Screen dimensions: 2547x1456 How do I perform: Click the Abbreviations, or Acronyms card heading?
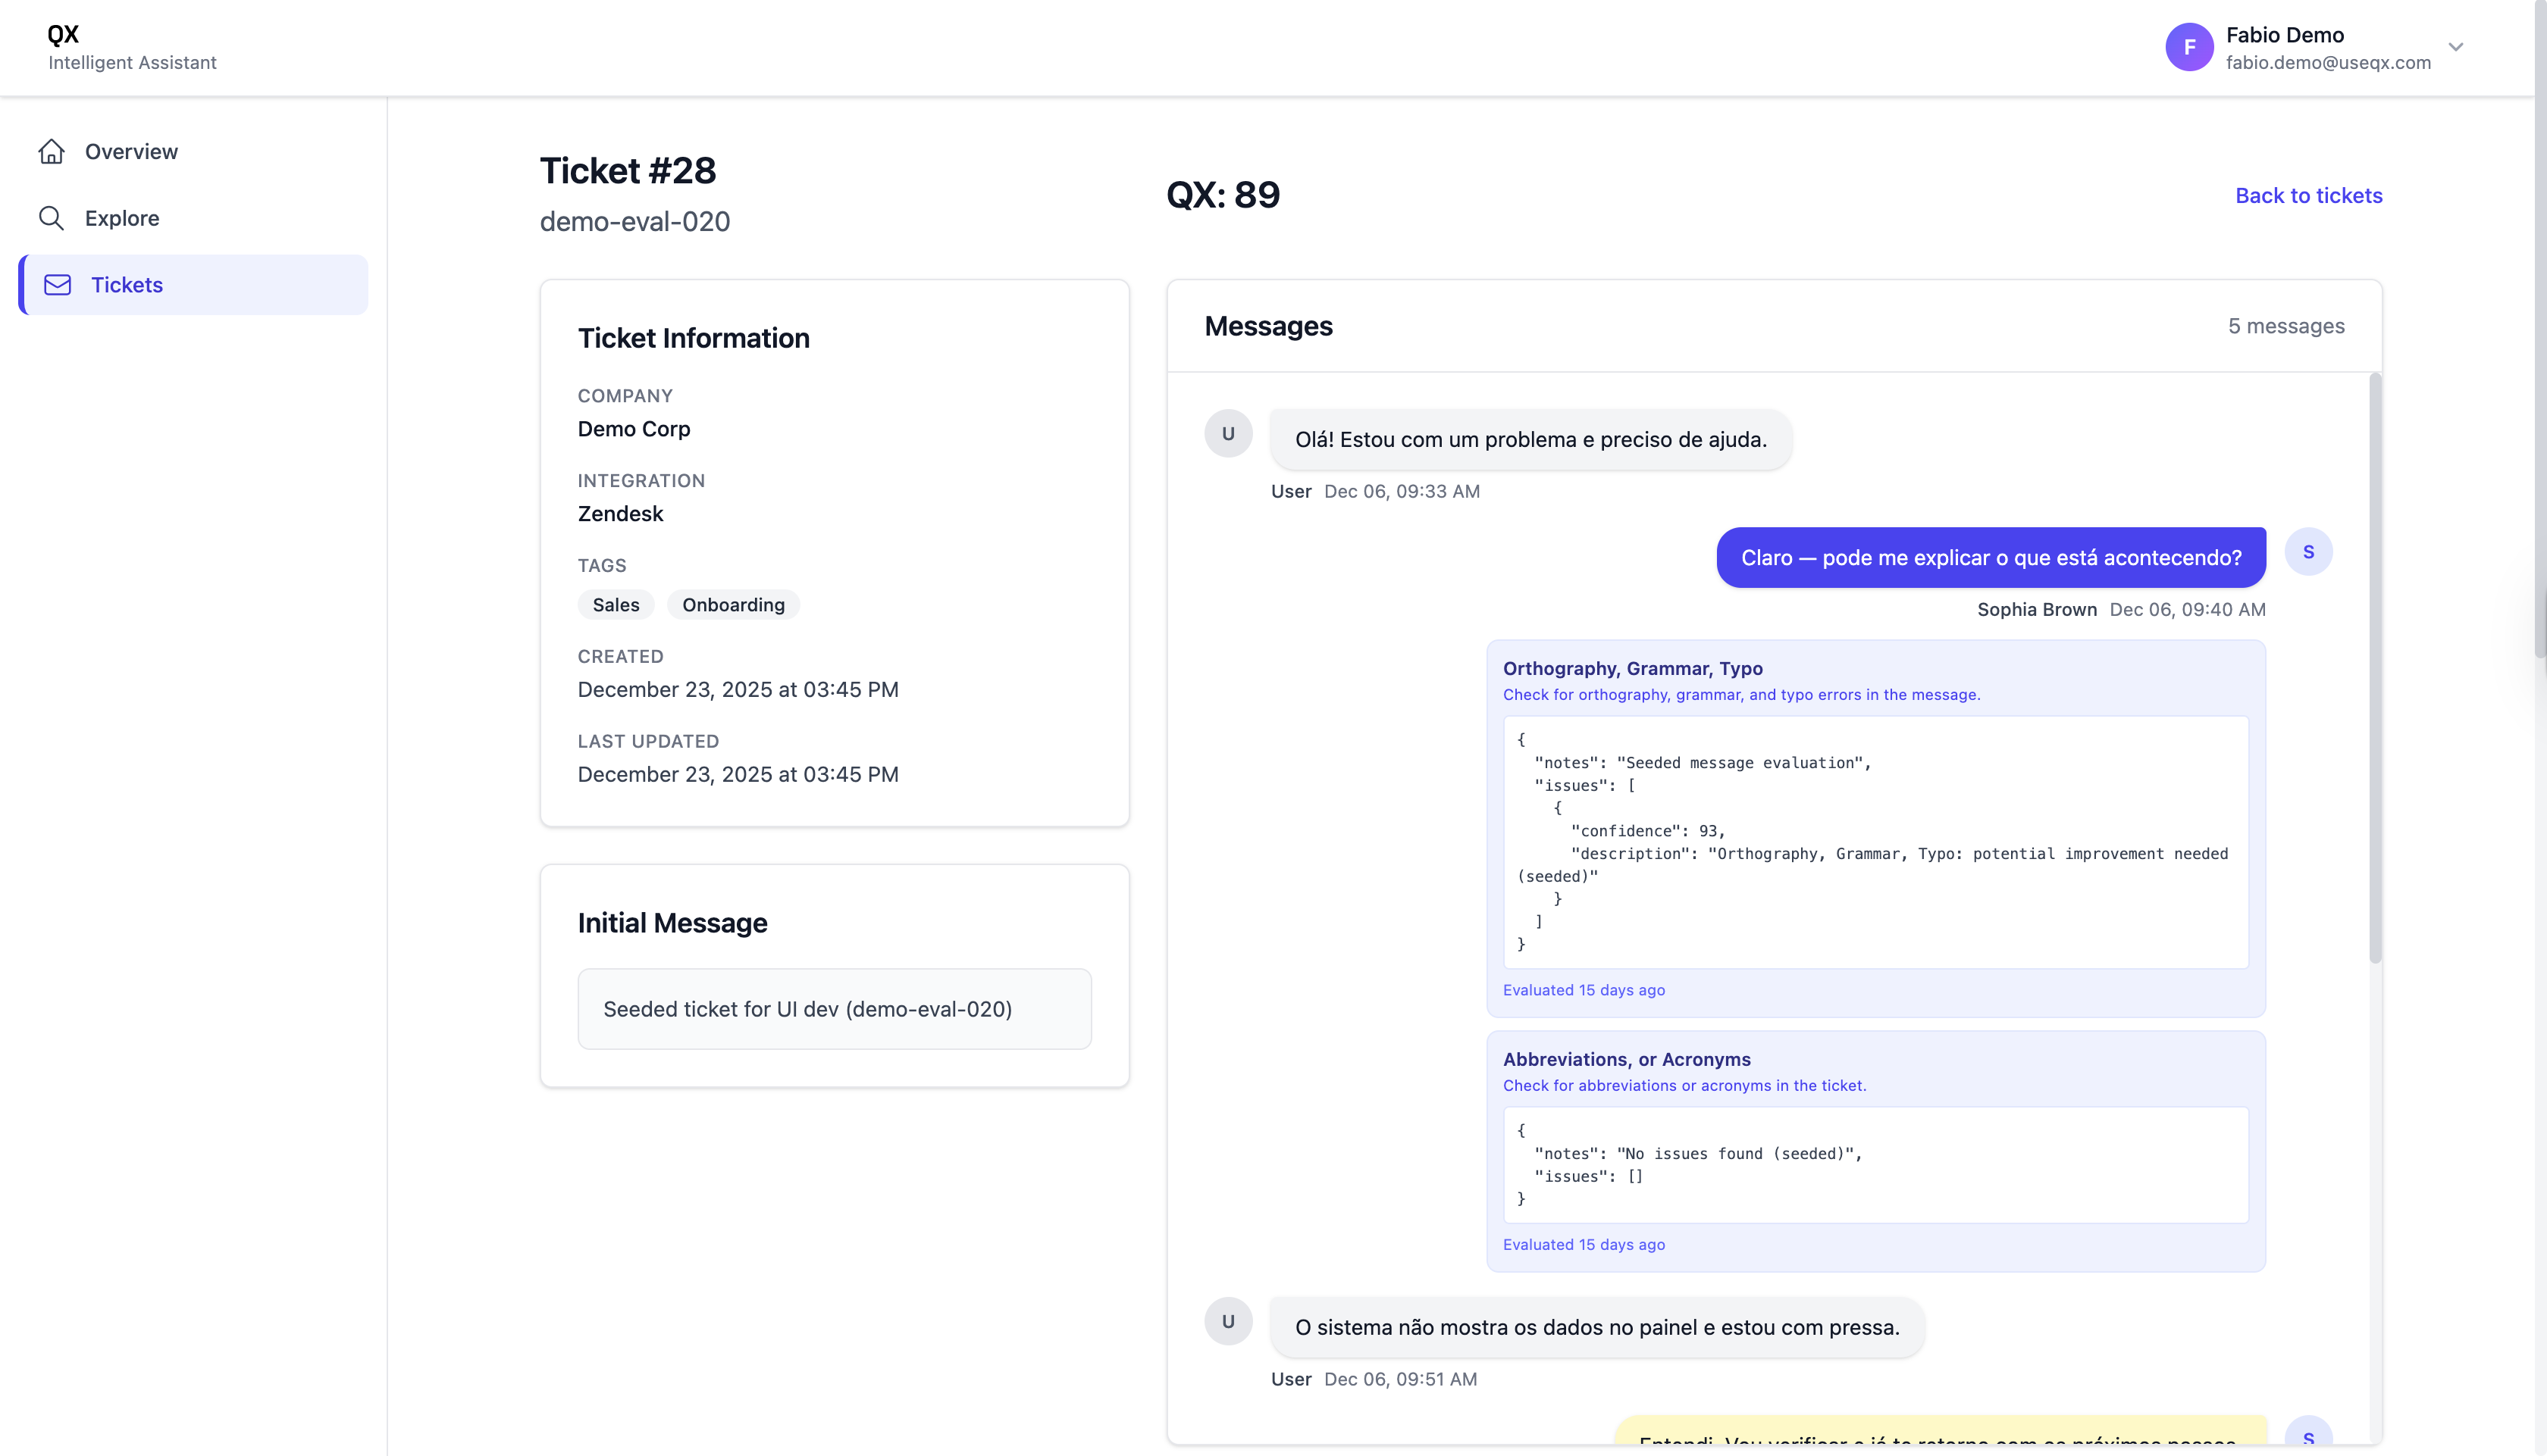click(x=1627, y=1059)
